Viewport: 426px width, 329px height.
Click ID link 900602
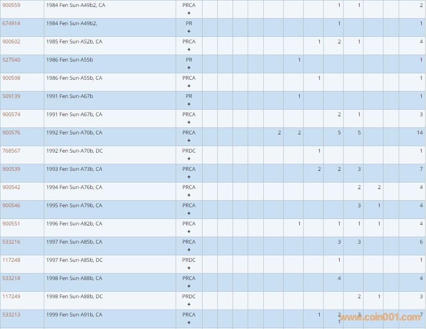click(11, 42)
